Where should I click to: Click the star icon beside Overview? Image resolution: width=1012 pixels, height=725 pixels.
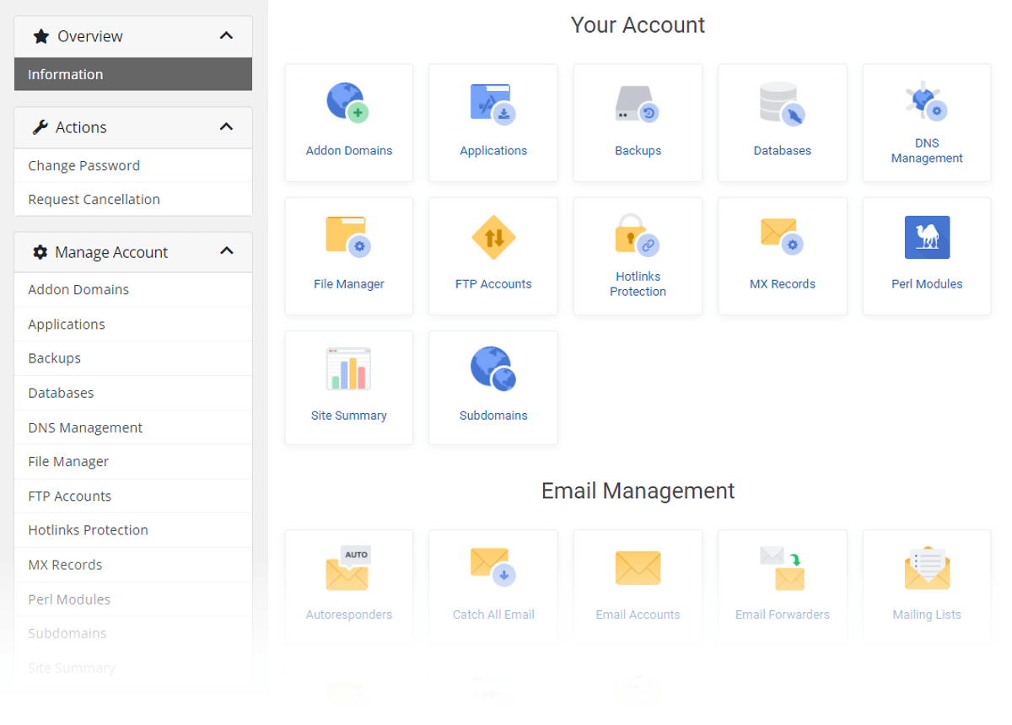[x=40, y=36]
